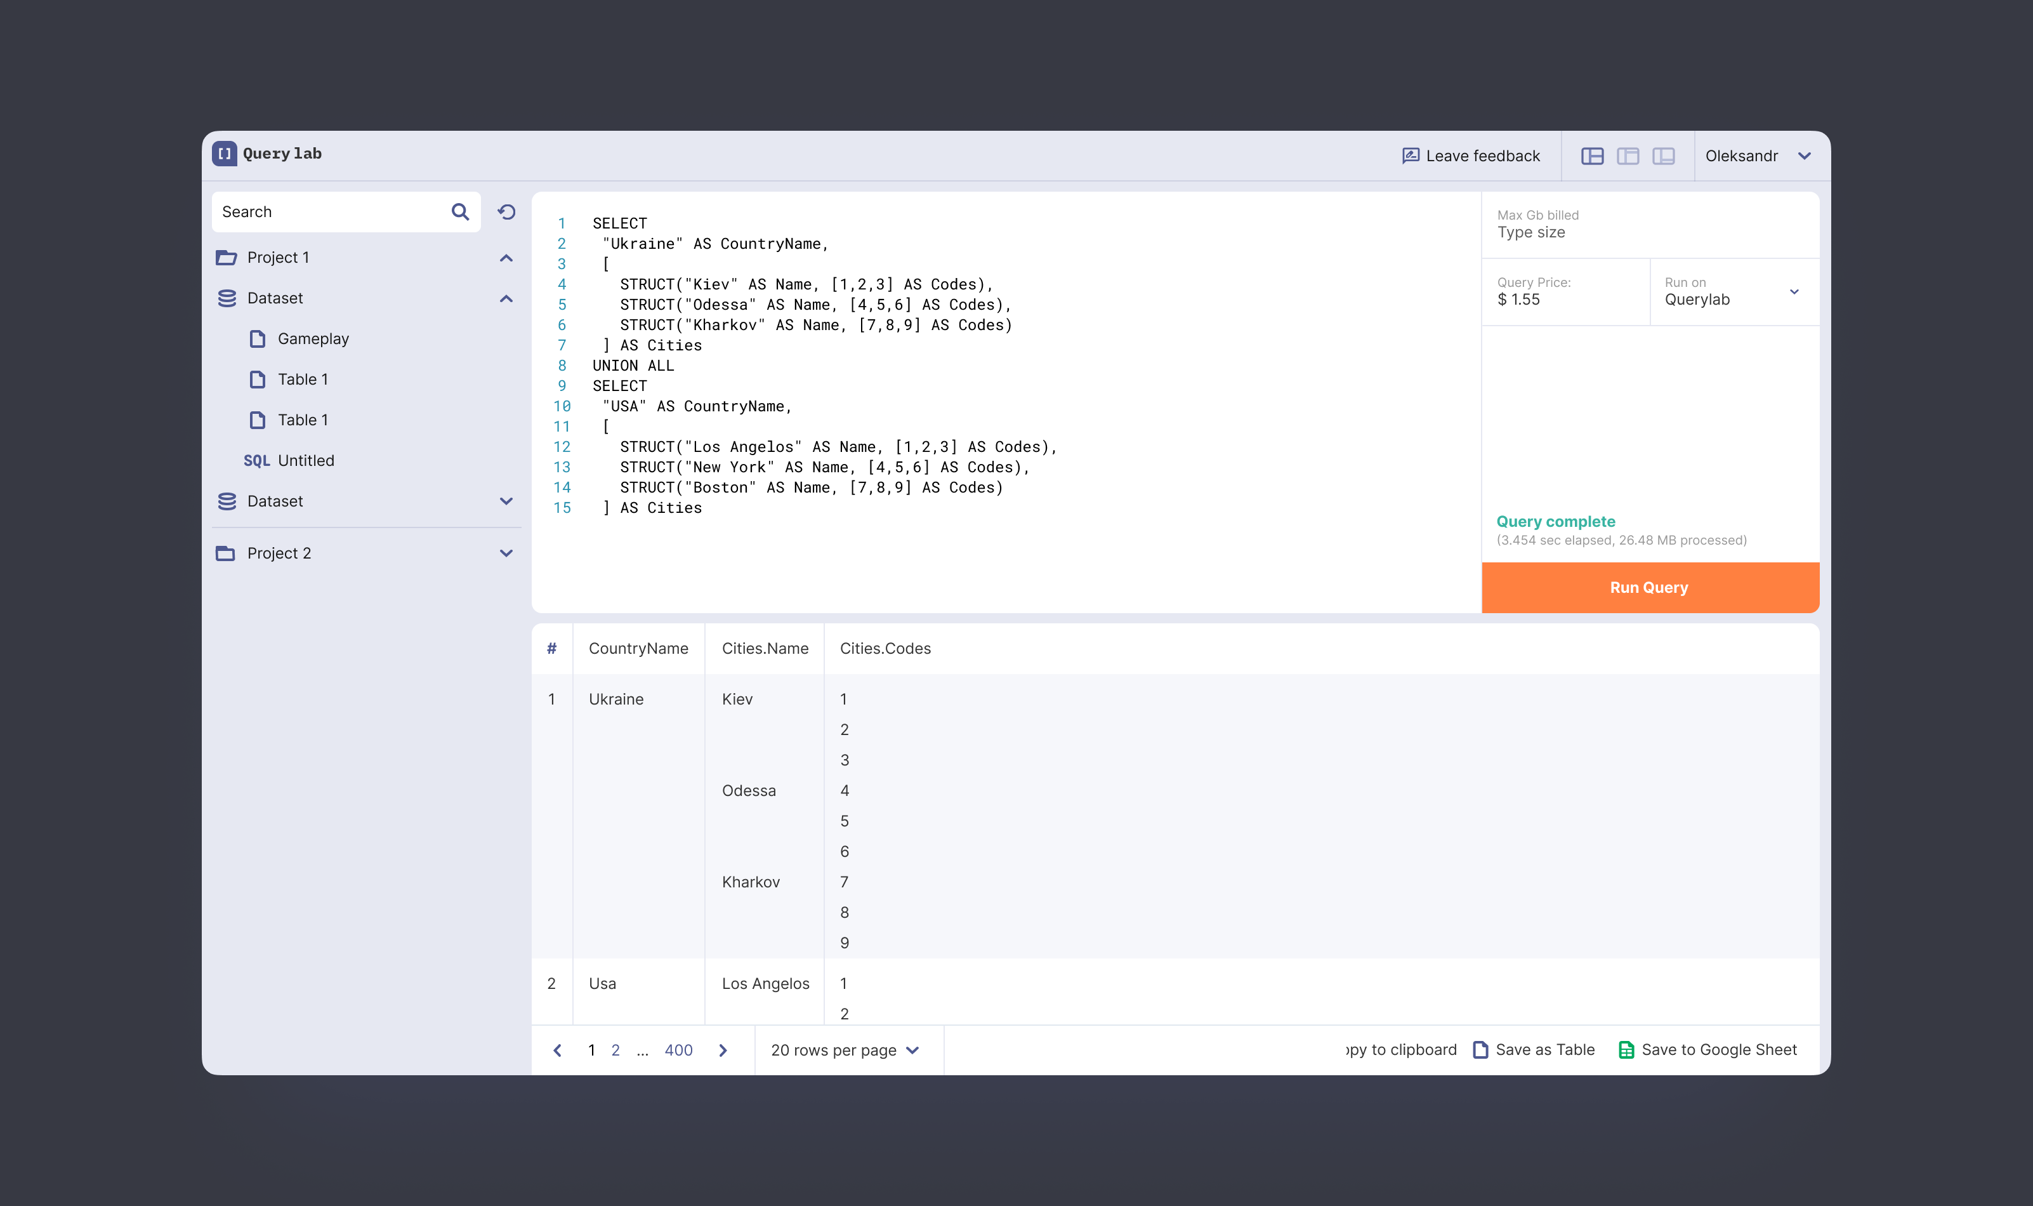Go to next page arrow
The width and height of the screenshot is (2033, 1206).
723,1050
